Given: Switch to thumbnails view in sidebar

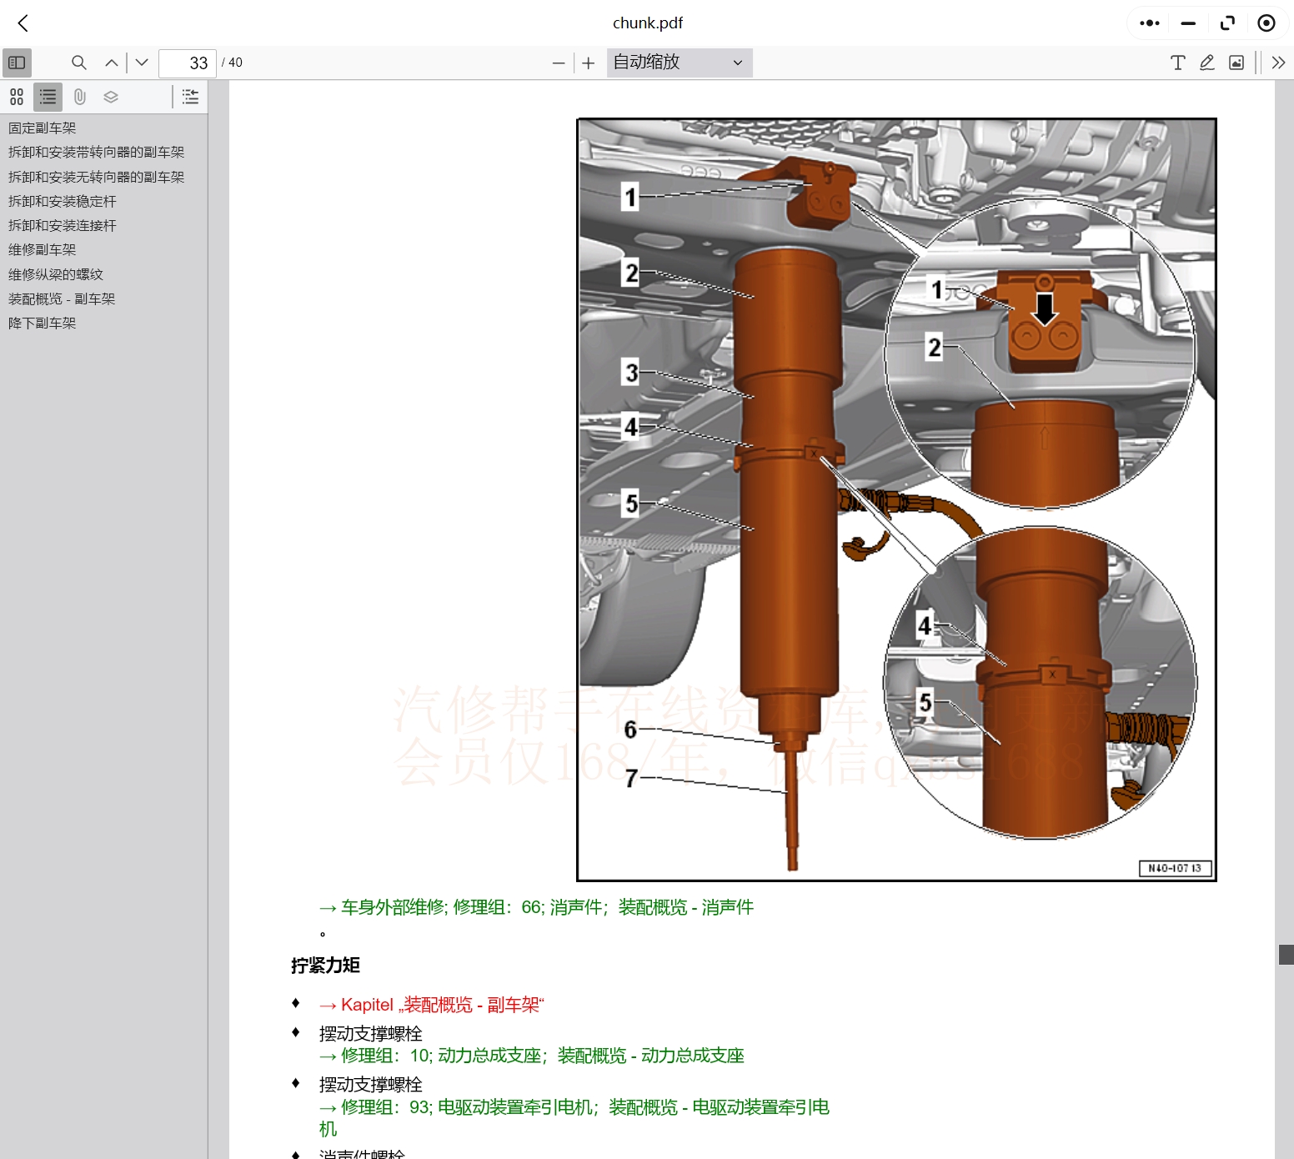Looking at the screenshot, I should (17, 97).
